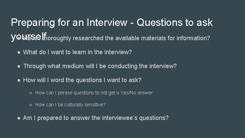Click 'Through what medium will I be conducting' line
Image resolution: width=245 pixels, height=138 pixels.
pos(100,66)
